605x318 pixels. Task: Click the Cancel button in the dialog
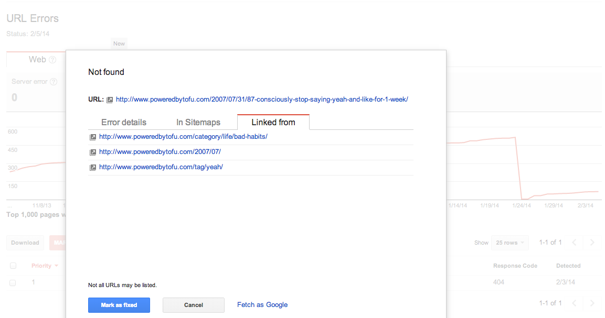pos(193,305)
